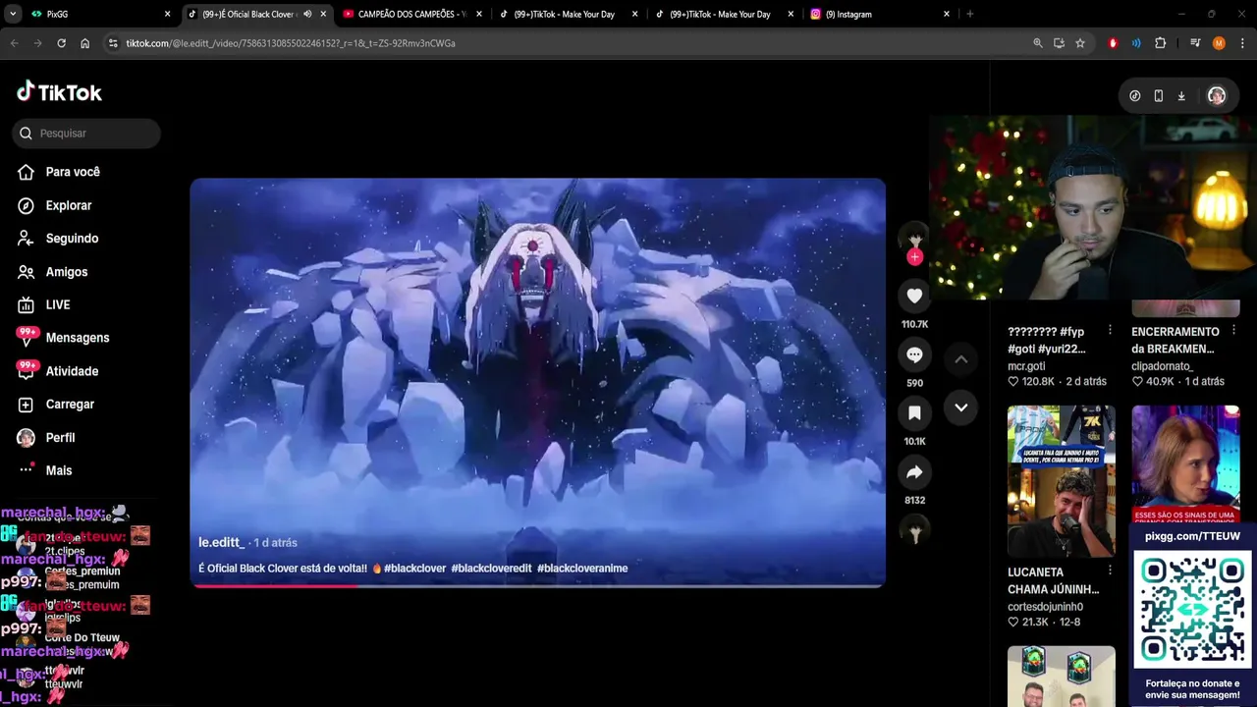This screenshot has width=1257, height=707.
Task: Open the Chrome profile M avatar
Action: [1219, 43]
